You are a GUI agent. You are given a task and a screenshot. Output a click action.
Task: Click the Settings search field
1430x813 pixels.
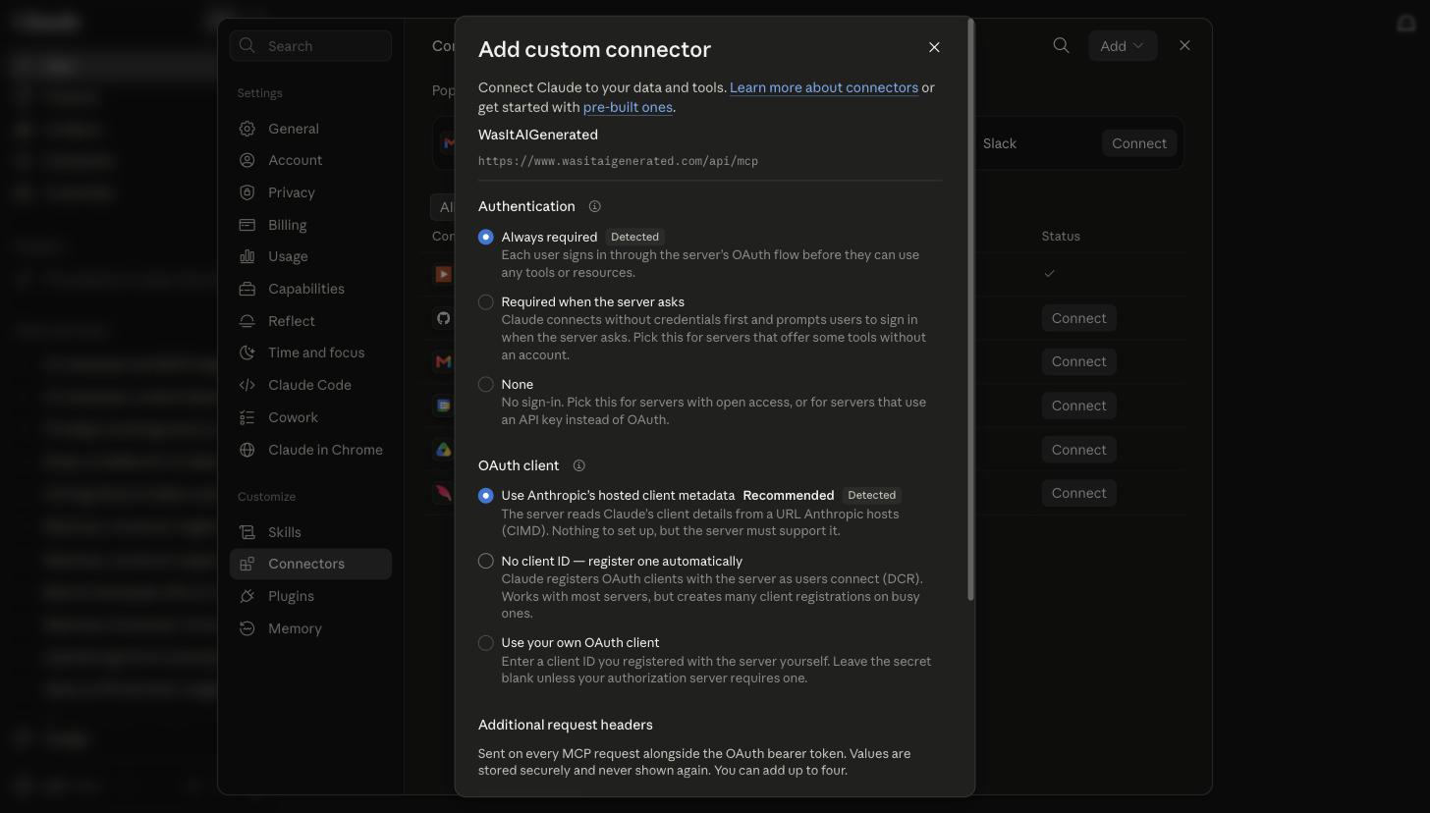pos(310,46)
